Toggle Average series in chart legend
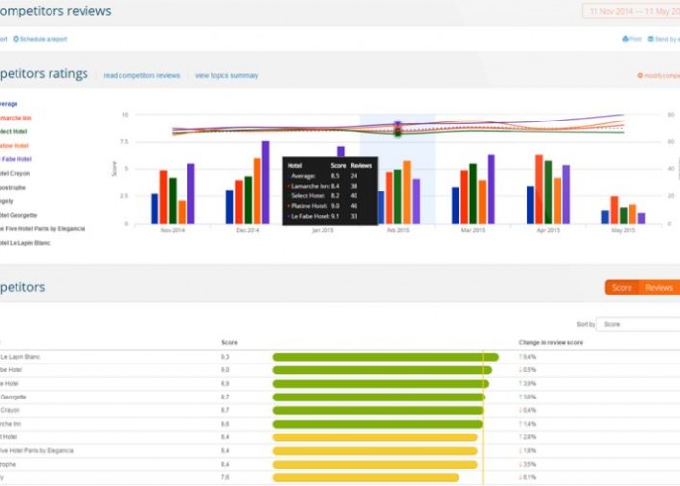Screen dimensions: 680x486 pos(8,104)
